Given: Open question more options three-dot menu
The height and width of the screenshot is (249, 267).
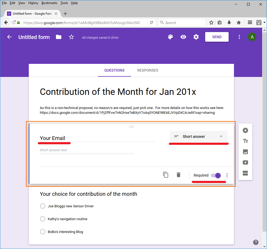Looking at the screenshot, I should [227, 175].
